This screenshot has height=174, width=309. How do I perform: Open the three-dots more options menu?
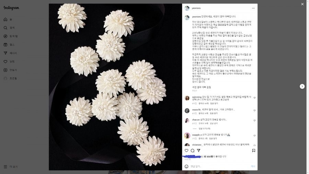pos(253,8)
